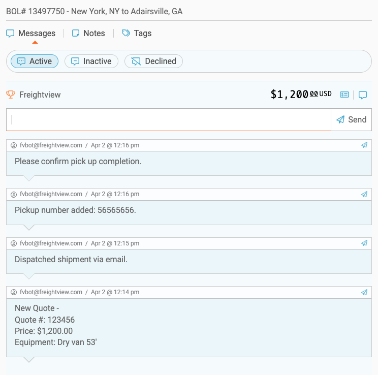Viewport: 378px width, 375px height.
Task: Focus the message text input field
Action: tap(168, 120)
